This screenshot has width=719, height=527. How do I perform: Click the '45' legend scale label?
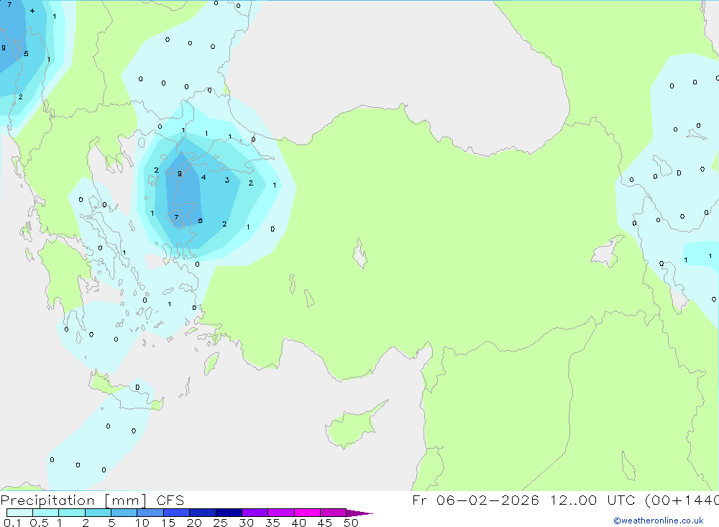click(x=325, y=523)
